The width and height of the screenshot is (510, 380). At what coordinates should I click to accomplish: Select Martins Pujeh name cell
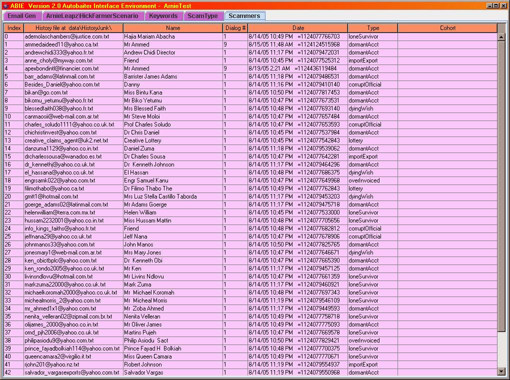[173, 332]
